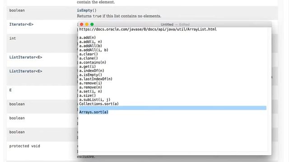The height and width of the screenshot is (162, 289).
Task: Click the line a.addAll(i, b)
Action: click(x=93, y=50)
